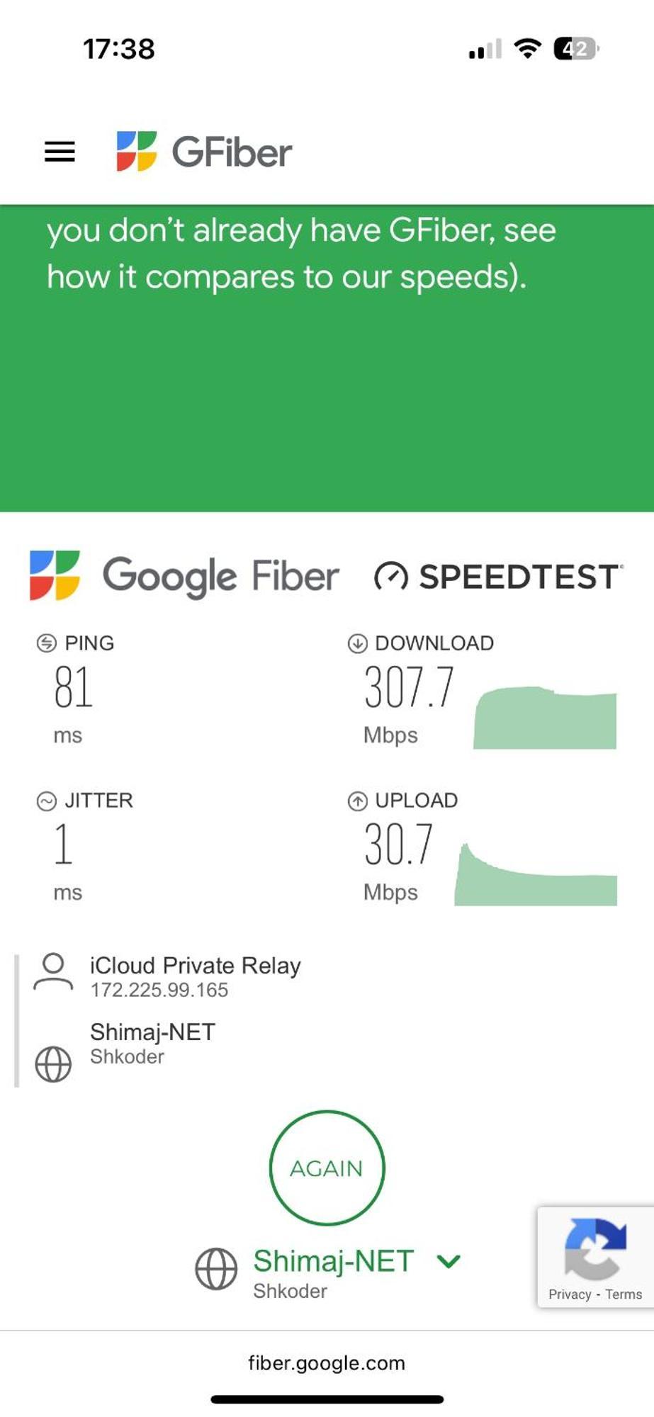Tap the download arrow icon

(x=357, y=643)
